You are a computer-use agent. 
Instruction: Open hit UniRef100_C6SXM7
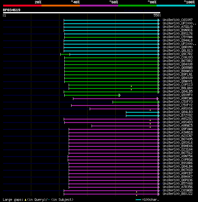(x=178, y=20)
